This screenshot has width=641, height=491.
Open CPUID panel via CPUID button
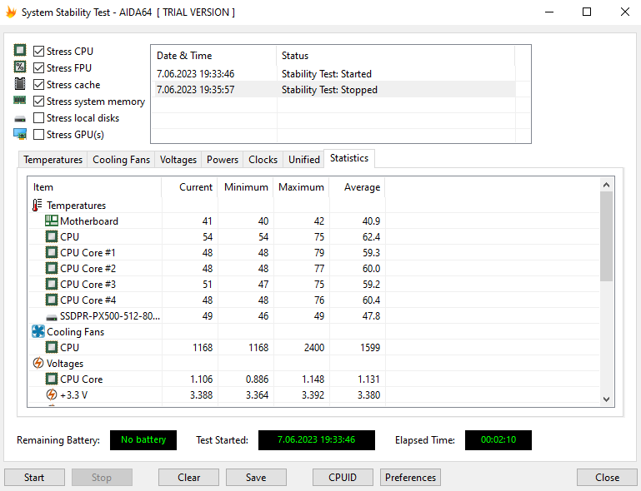pos(343,477)
